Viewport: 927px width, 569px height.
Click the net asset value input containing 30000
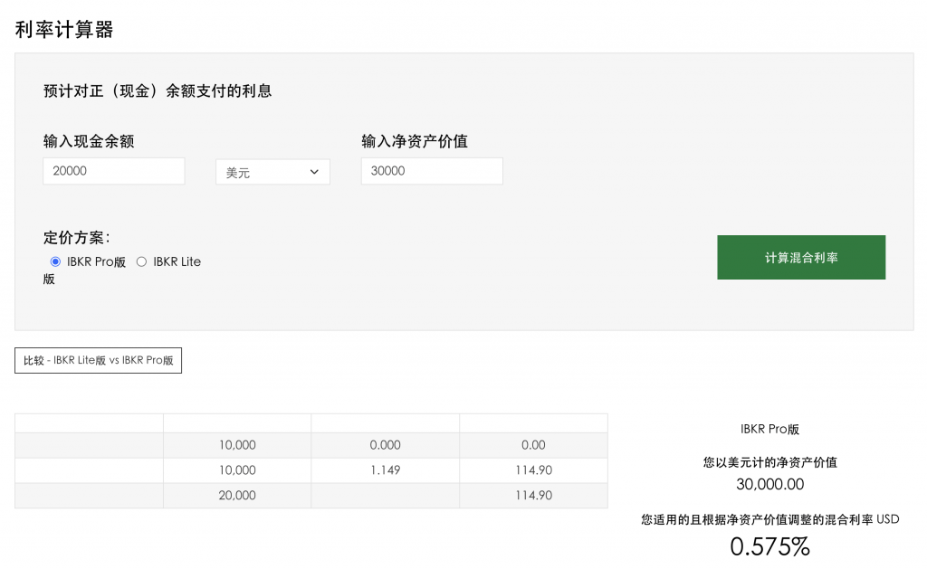click(x=432, y=170)
